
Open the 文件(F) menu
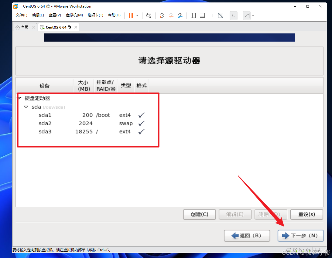(x=21, y=15)
